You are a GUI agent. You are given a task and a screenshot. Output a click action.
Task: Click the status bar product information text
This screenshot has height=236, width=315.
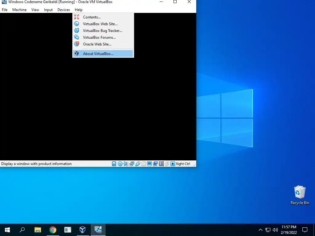(36, 164)
